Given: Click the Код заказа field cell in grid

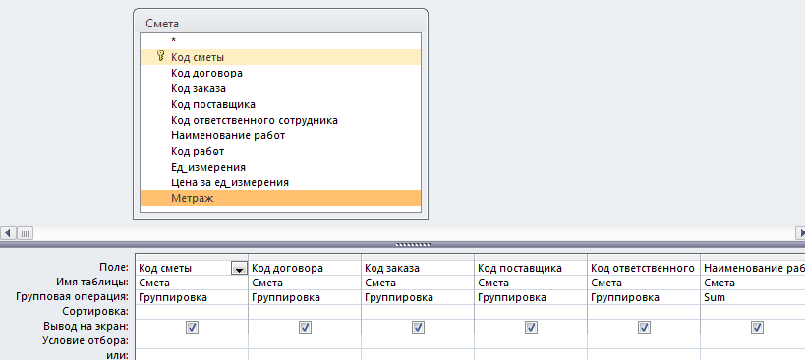Looking at the screenshot, I should 418,269.
